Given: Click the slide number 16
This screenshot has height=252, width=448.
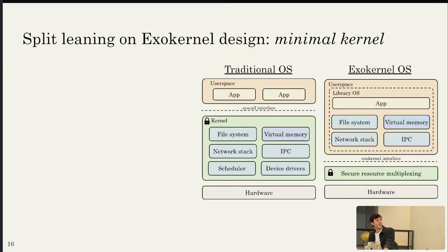Looking at the screenshot, I should (11, 244).
